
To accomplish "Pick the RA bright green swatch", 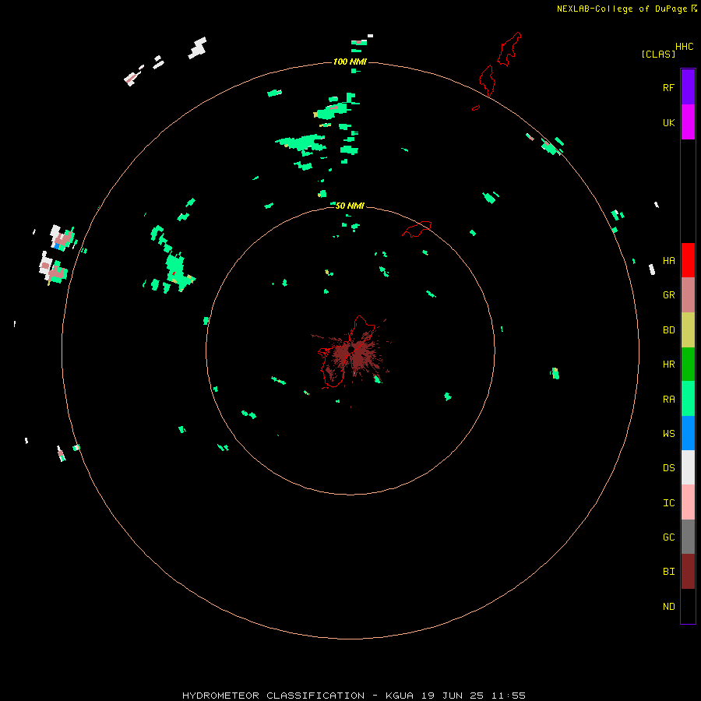I will [688, 399].
